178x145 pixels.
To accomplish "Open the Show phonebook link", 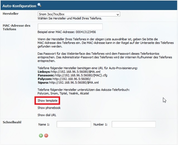I will (49, 108).
